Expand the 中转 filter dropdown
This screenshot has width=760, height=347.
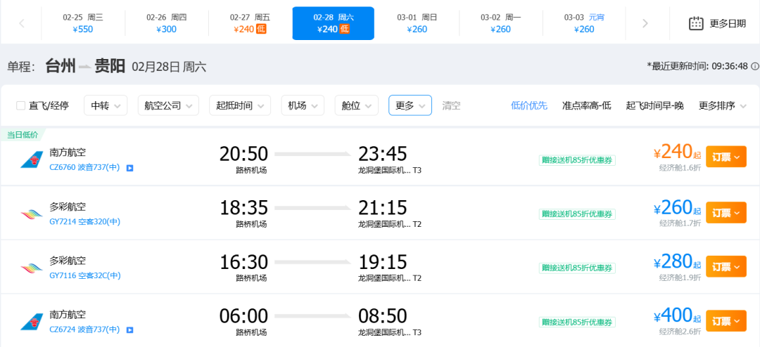coord(106,105)
